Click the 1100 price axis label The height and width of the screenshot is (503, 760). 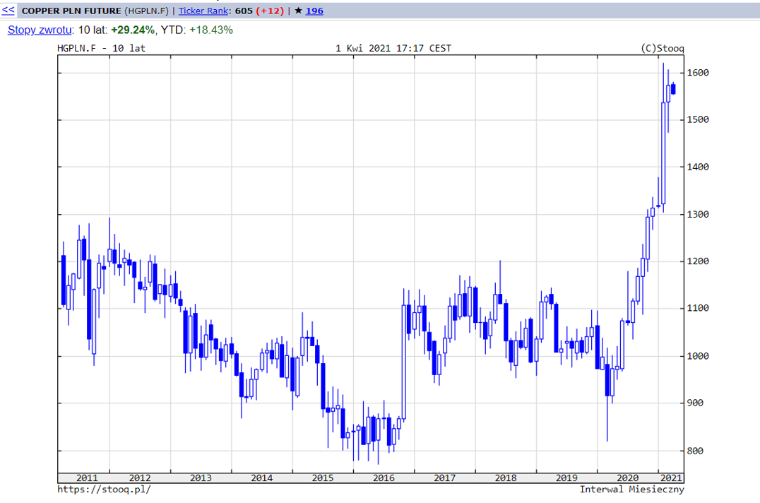point(698,308)
